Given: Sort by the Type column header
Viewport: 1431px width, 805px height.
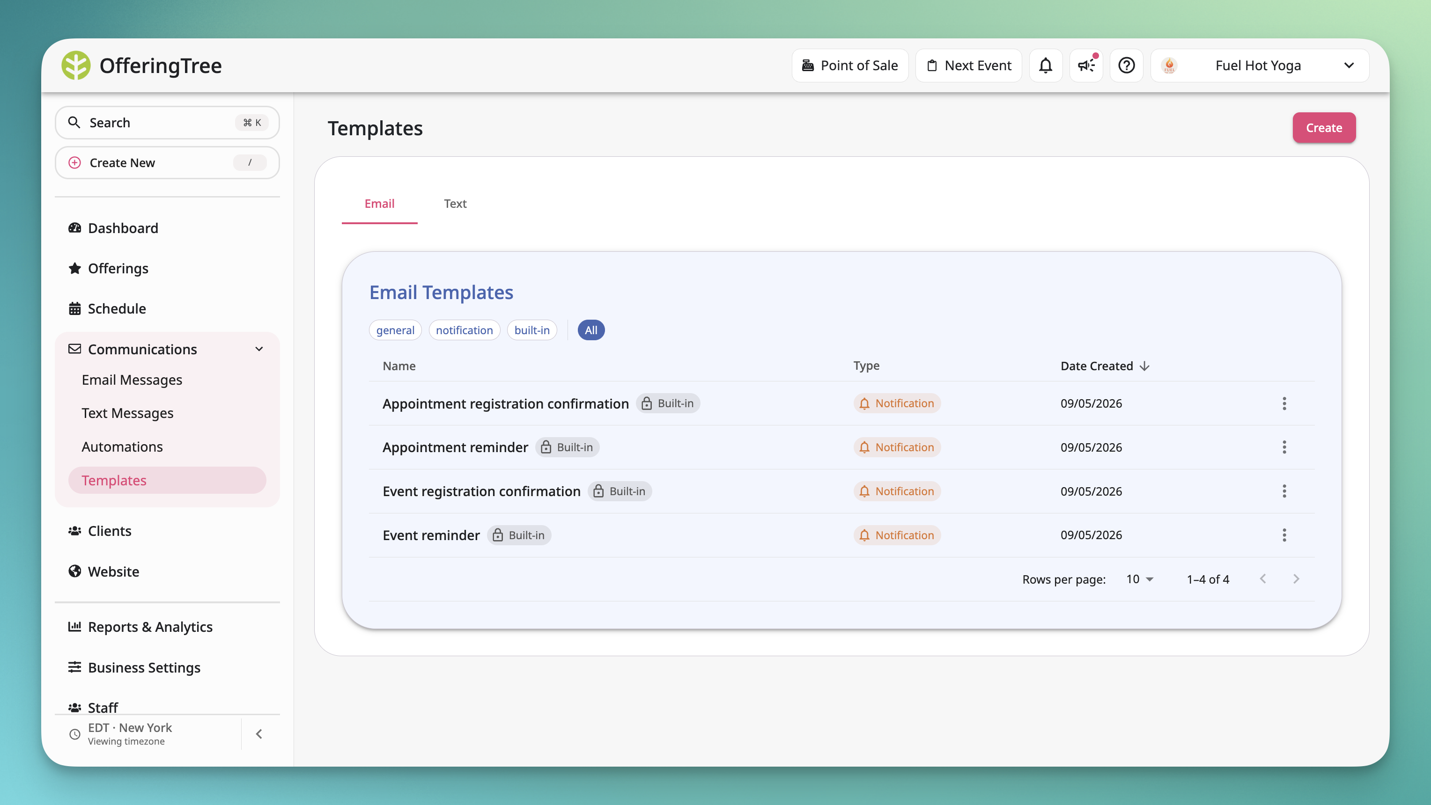Looking at the screenshot, I should (x=866, y=366).
